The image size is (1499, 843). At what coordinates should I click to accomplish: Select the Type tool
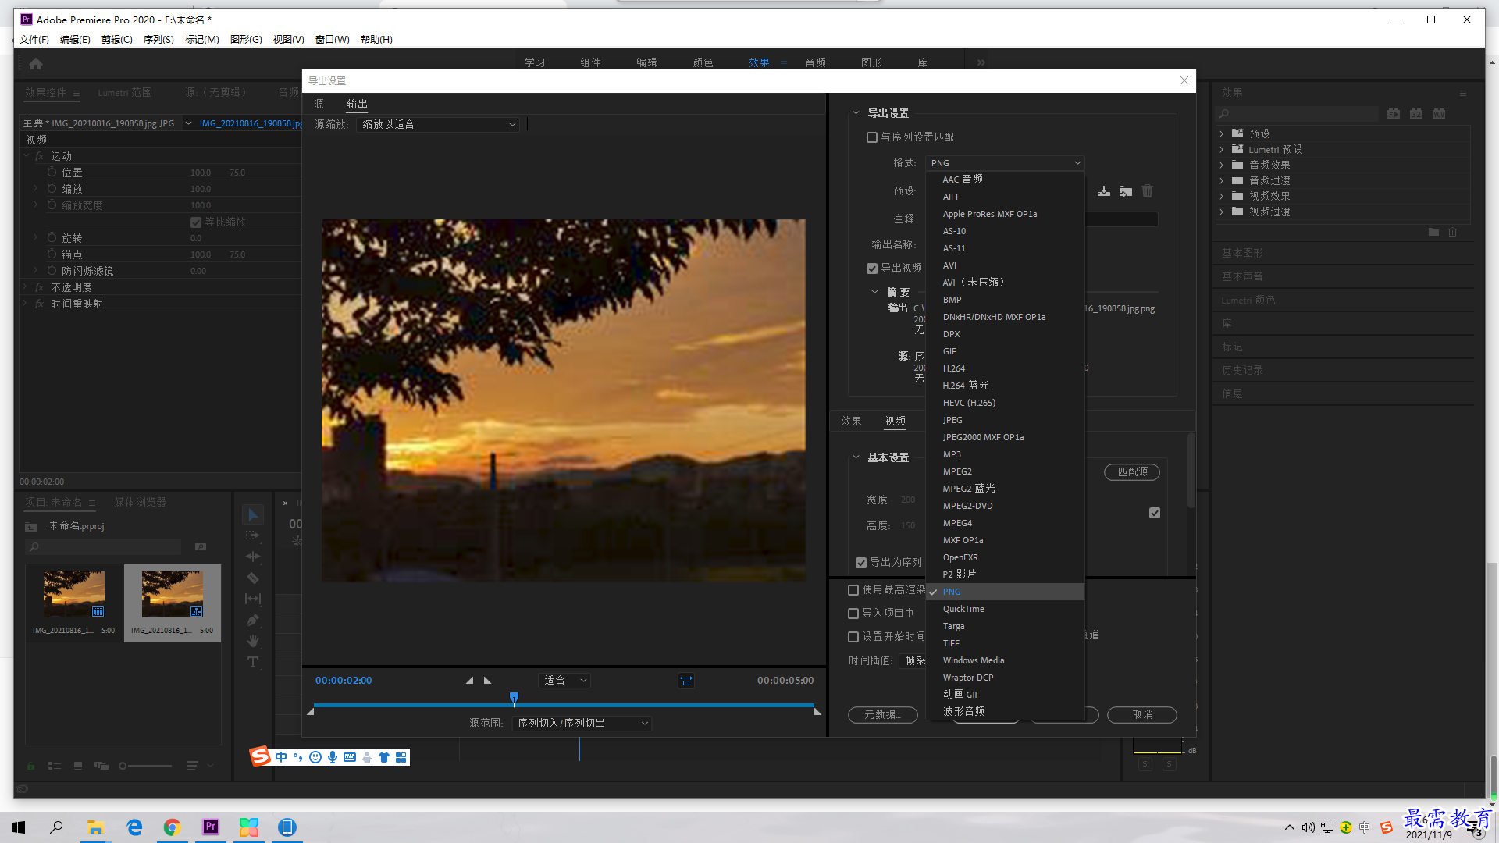coord(252,662)
